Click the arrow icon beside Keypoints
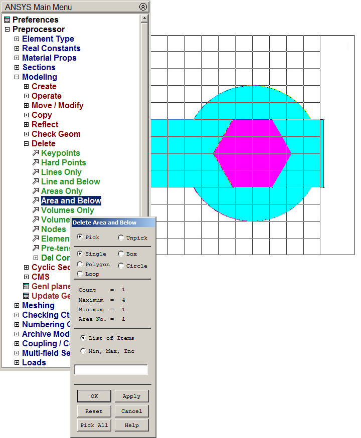 (x=36, y=153)
